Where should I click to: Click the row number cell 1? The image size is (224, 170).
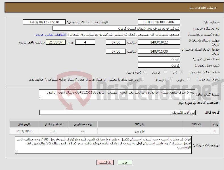tap(215, 131)
